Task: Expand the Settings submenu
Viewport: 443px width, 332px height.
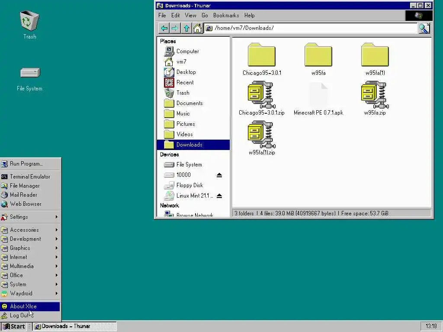Action: (x=30, y=217)
